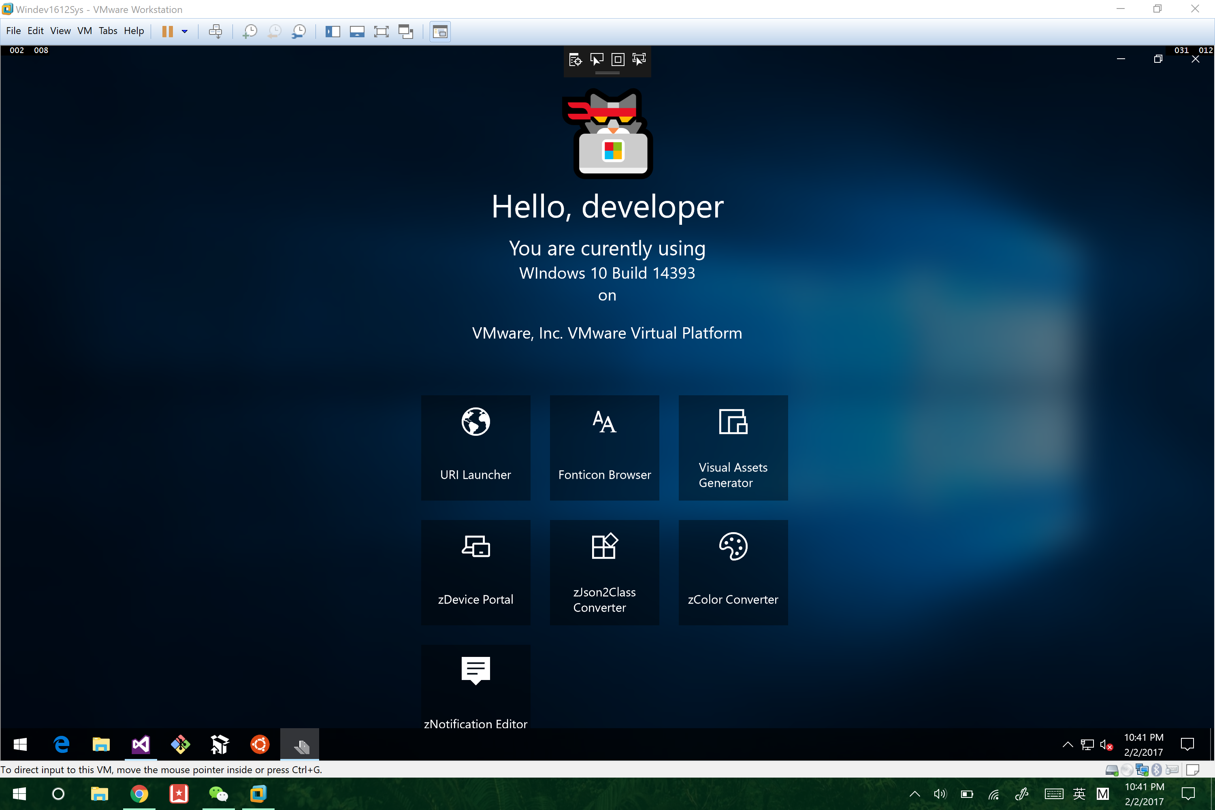Launch the Visual Assets Generator tile
Screen dimensions: 1215x810
(x=733, y=448)
